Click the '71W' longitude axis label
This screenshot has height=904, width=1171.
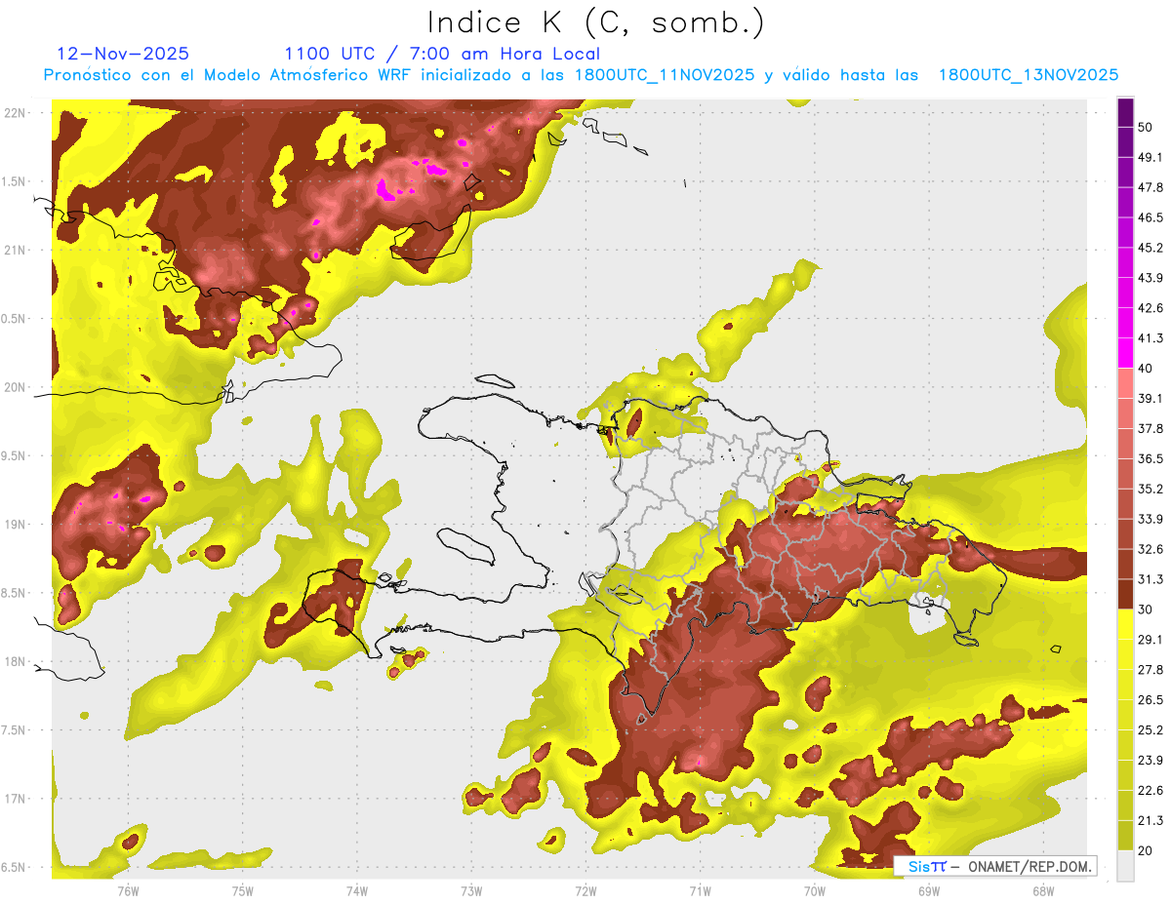click(x=700, y=890)
